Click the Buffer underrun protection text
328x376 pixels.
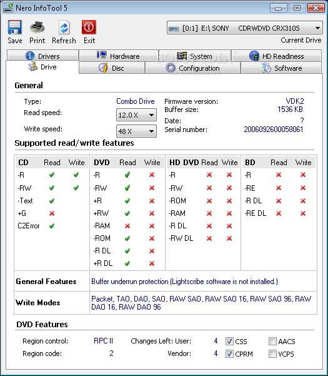[x=184, y=282]
